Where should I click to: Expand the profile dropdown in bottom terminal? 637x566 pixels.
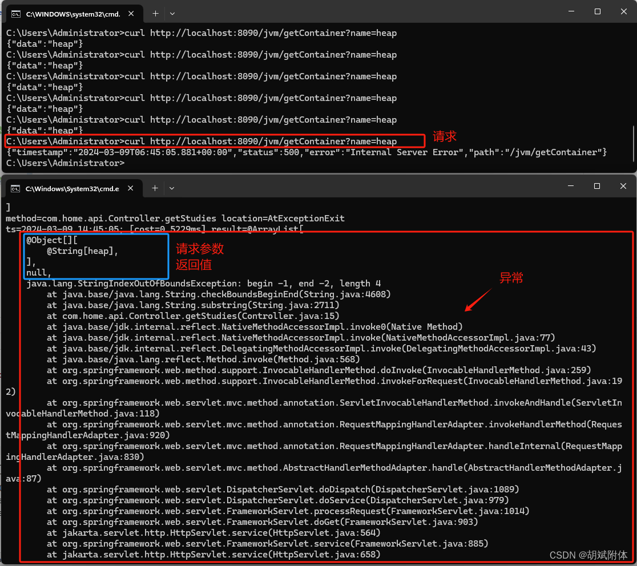pyautogui.click(x=172, y=188)
